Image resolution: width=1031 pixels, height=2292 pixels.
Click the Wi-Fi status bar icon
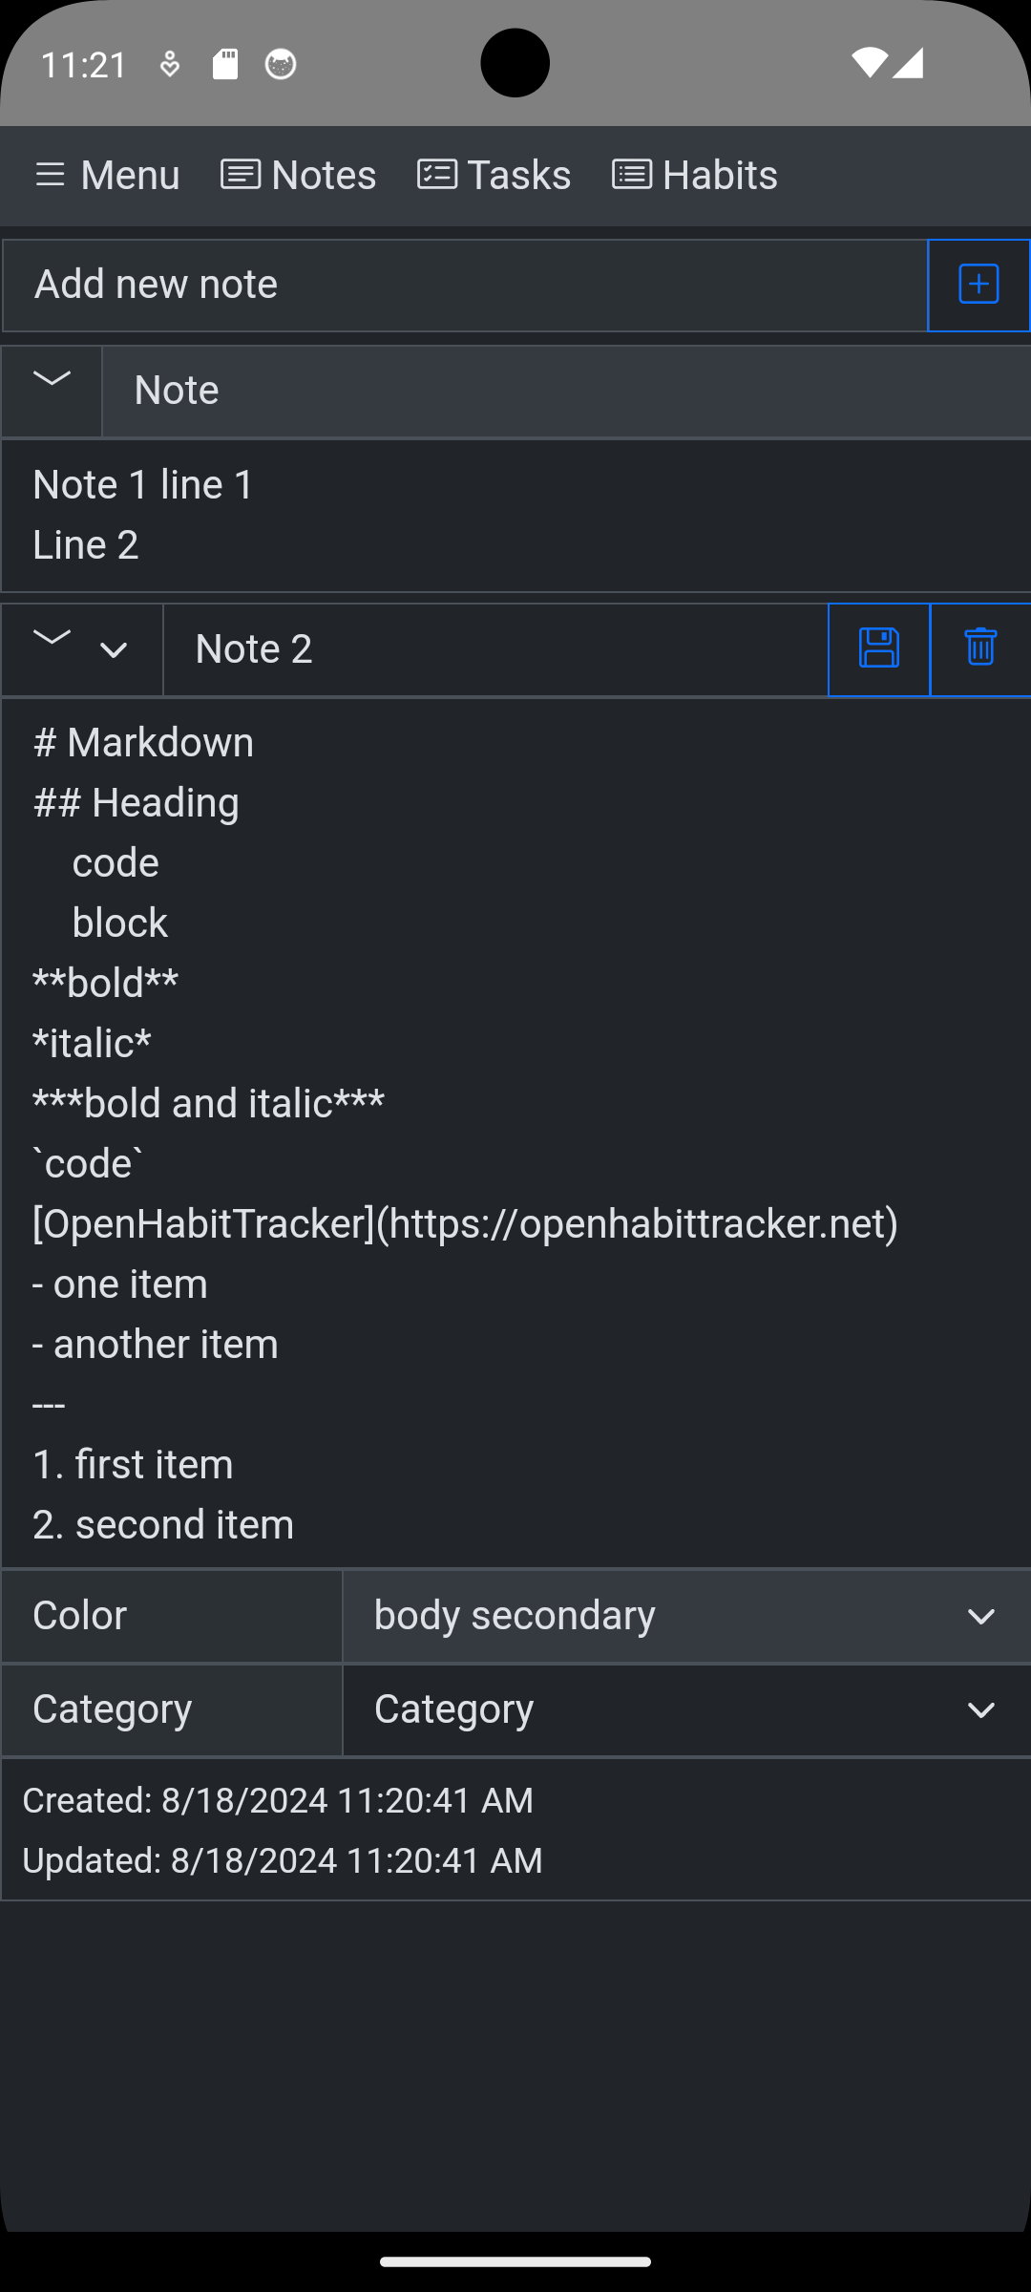point(869,63)
